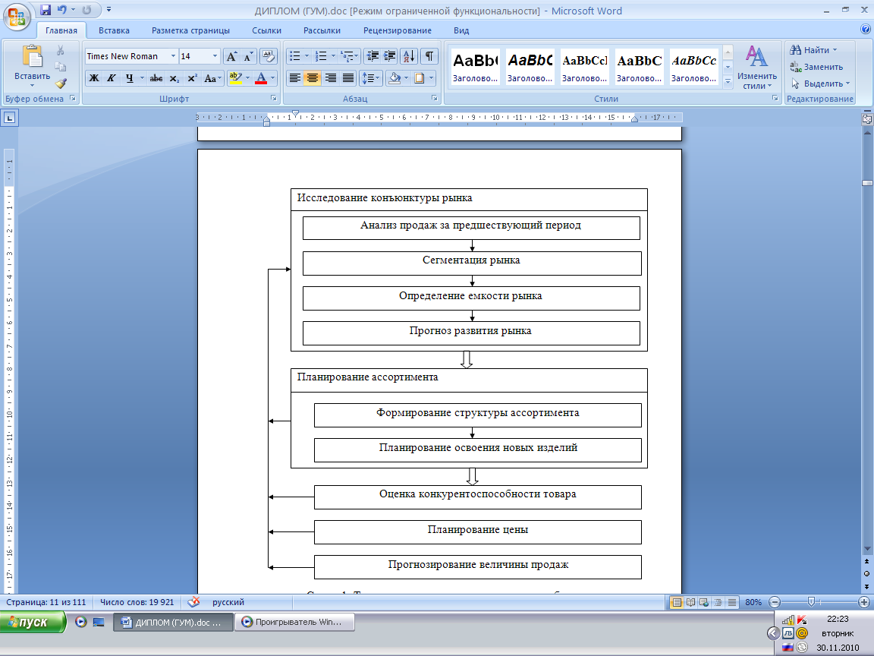This screenshot has width=874, height=656.
Task: Click the bullets list icon
Action: coord(295,56)
